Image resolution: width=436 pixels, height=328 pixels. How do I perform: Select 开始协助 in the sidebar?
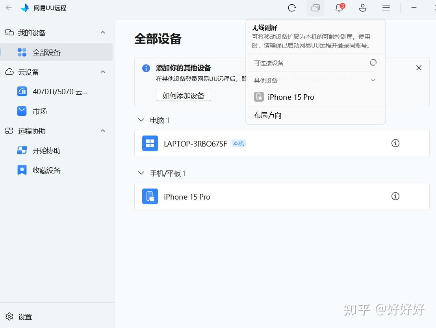click(57, 150)
